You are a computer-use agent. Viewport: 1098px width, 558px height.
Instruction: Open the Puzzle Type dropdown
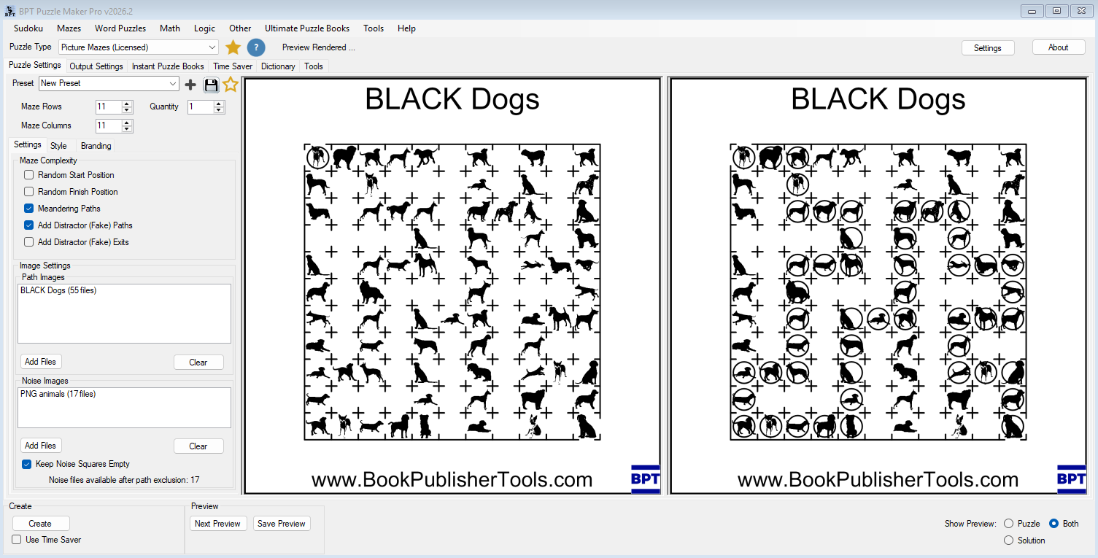tap(212, 47)
